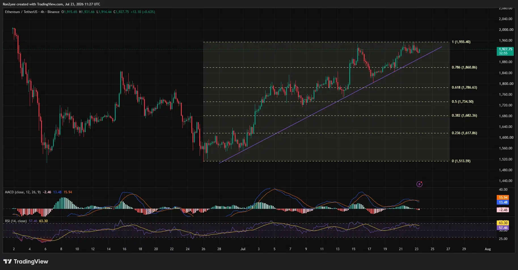The image size is (518, 270).
Task: Click the orange 15.94 MACD axis tag
Action: [x=503, y=198]
